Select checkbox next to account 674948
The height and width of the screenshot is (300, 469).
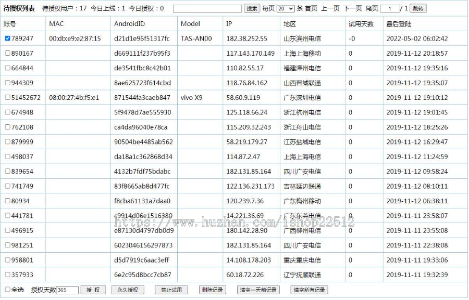(x=7, y=112)
